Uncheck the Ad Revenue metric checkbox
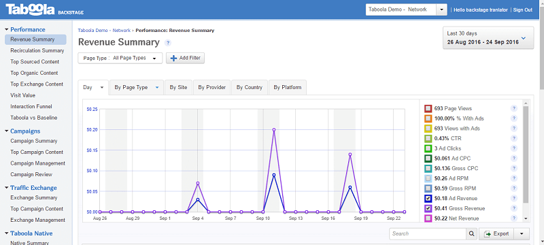544x245 pixels. 428,199
